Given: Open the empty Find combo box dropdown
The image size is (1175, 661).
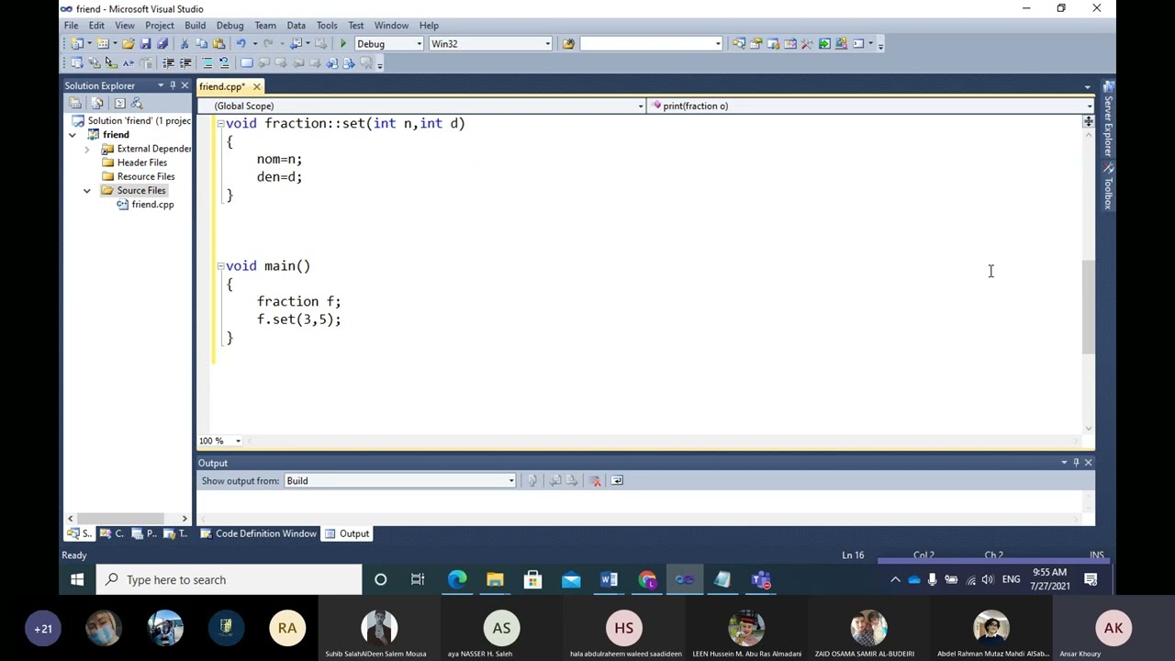Looking at the screenshot, I should click(x=718, y=43).
